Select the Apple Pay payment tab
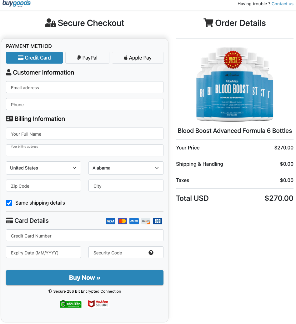The height and width of the screenshot is (324, 296). pos(138,58)
